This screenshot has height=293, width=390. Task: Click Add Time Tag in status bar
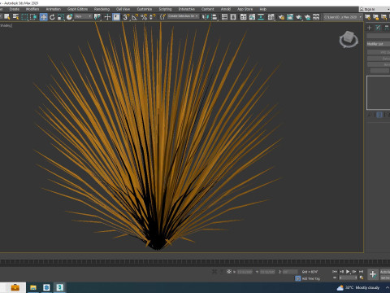311,278
